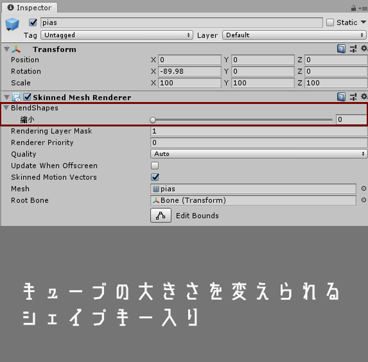Viewport: 368px width, 362px height.
Task: Click the 縮小 blend shape slider handle
Action: click(x=153, y=120)
